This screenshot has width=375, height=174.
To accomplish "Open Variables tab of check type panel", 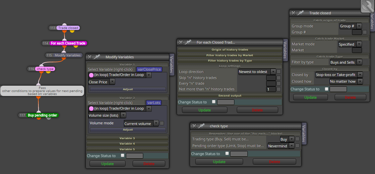I will 304,133.
